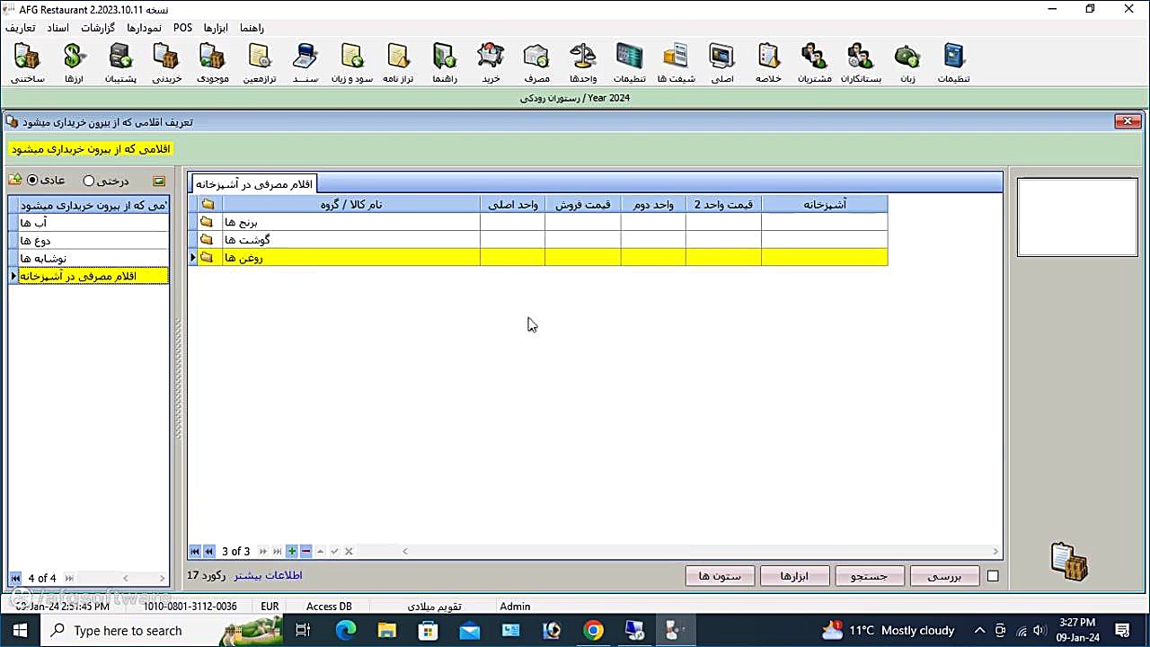Click the green plus add-record button

(x=292, y=551)
